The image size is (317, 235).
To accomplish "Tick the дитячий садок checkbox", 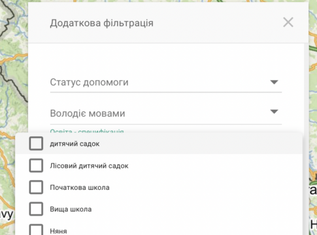I will 36,144.
